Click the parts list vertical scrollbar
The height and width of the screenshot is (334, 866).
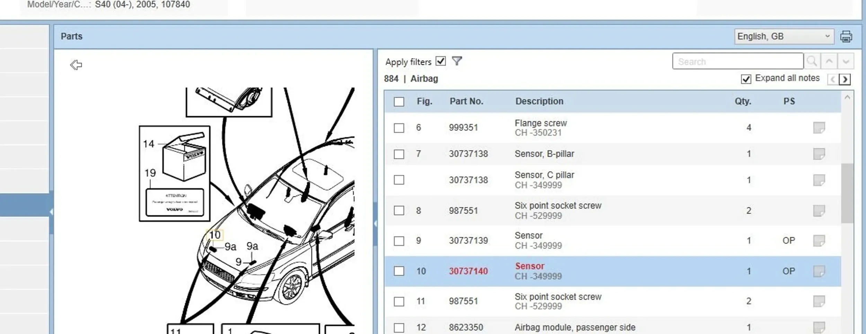click(847, 194)
